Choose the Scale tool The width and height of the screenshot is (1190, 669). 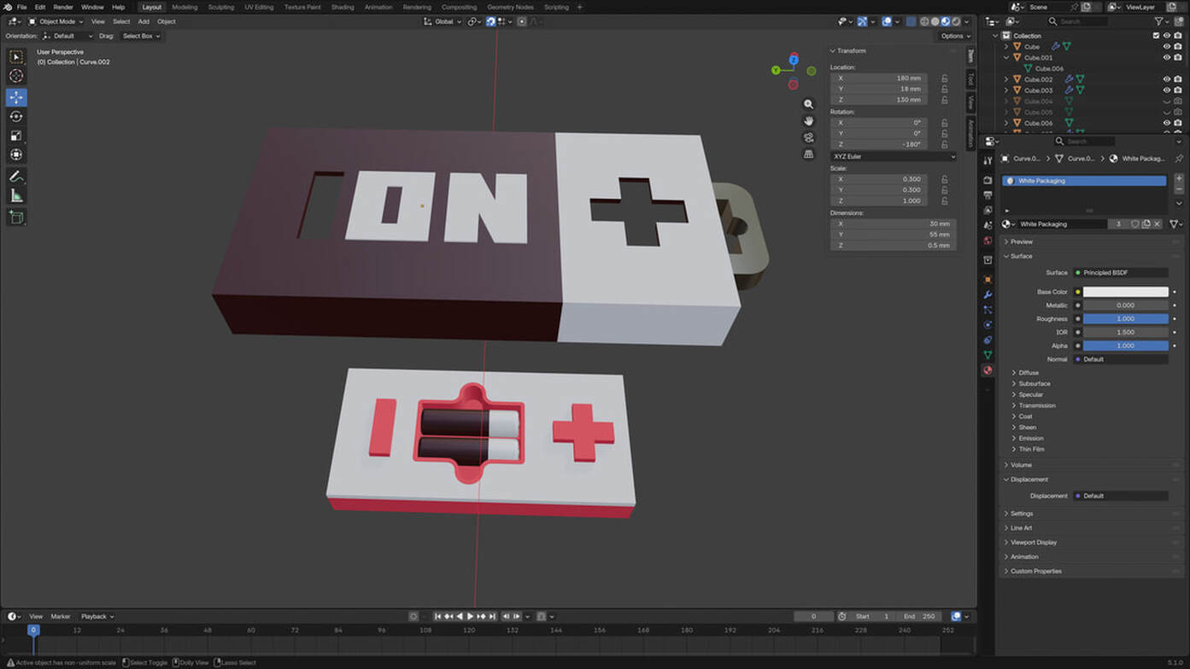click(x=16, y=136)
